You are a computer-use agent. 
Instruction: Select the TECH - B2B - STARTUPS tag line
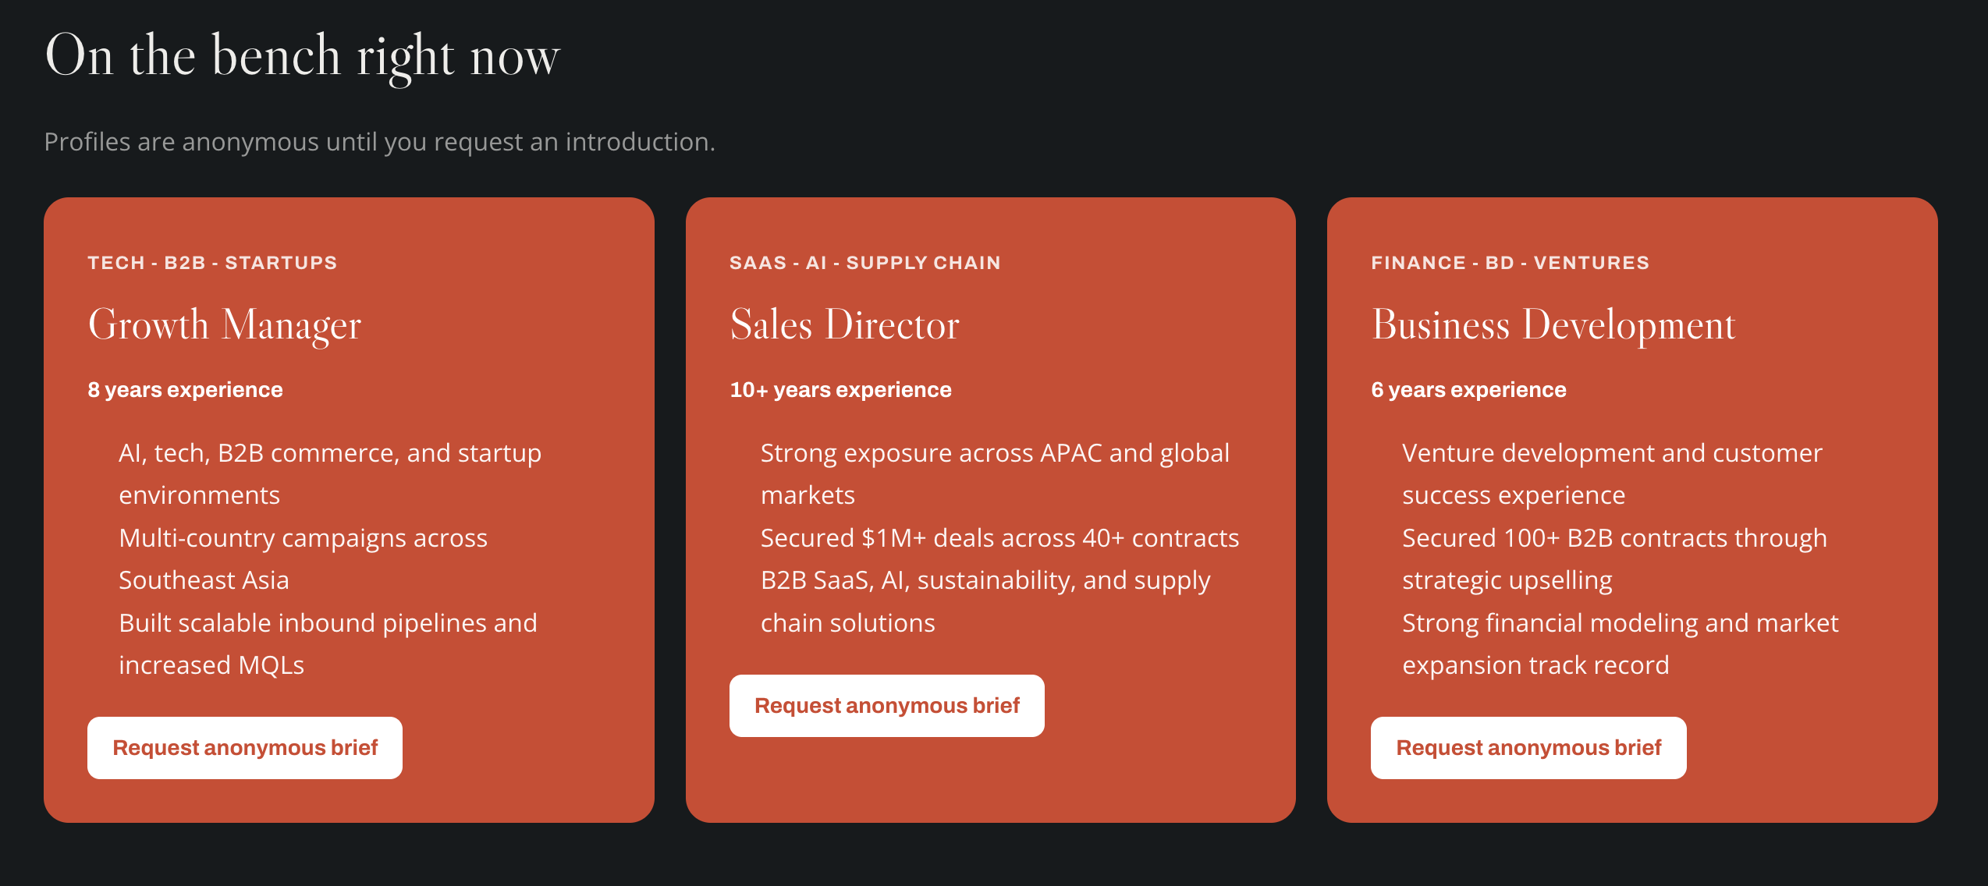(x=212, y=263)
